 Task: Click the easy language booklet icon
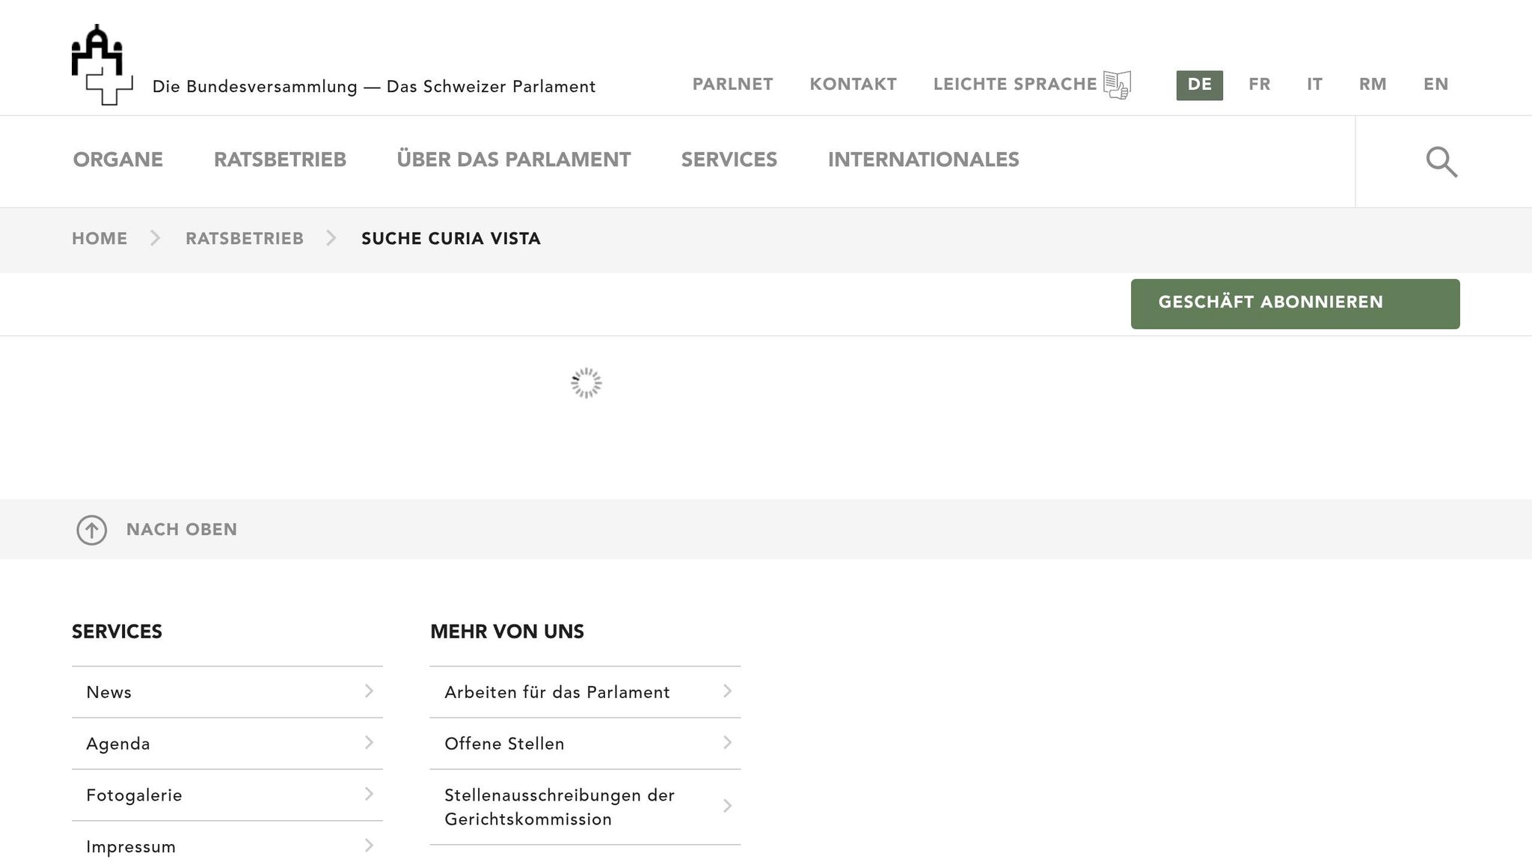(1118, 85)
